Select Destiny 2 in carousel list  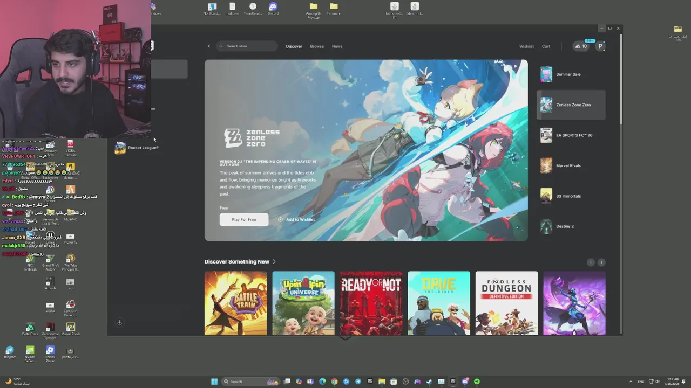(x=571, y=226)
